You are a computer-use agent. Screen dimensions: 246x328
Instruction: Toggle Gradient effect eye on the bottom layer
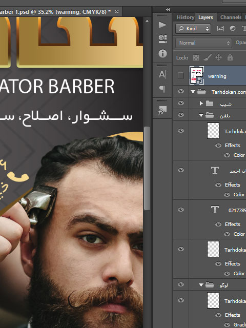(x=227, y=325)
